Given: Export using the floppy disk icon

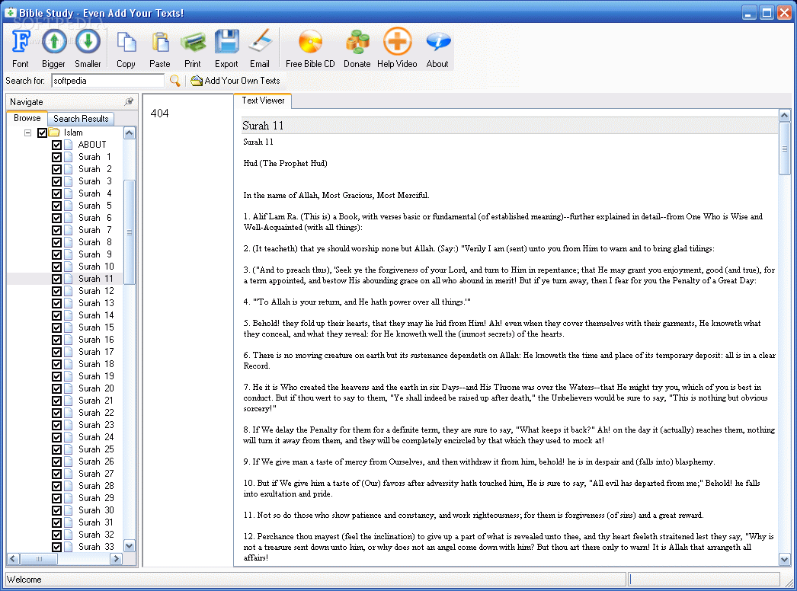Looking at the screenshot, I should pyautogui.click(x=227, y=42).
